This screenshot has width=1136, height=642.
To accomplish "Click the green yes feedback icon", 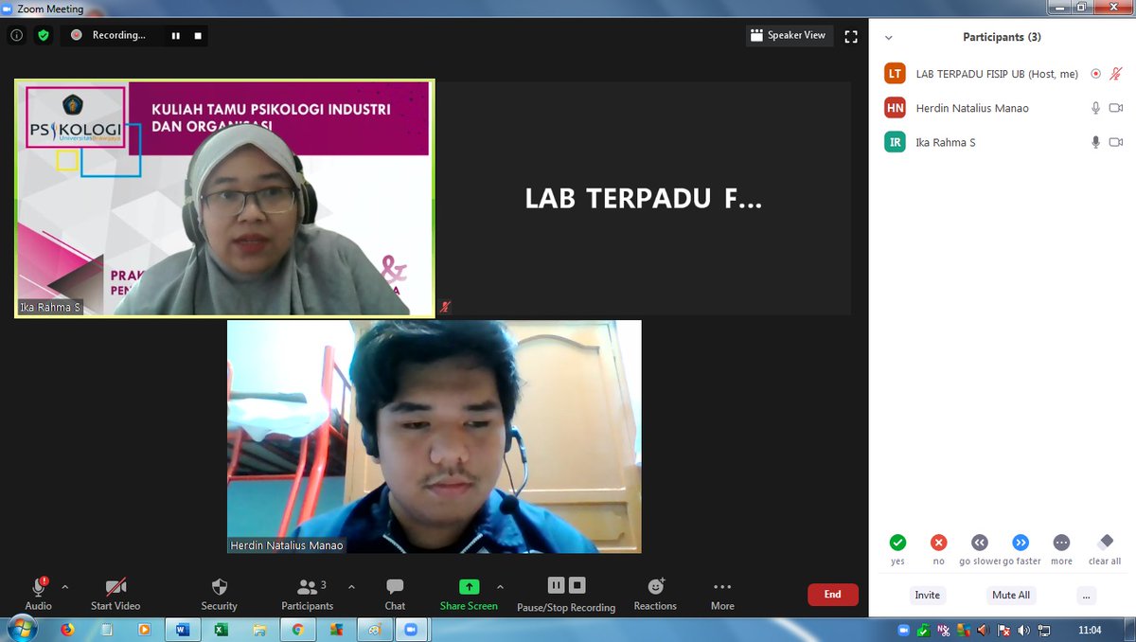I will click(x=897, y=543).
